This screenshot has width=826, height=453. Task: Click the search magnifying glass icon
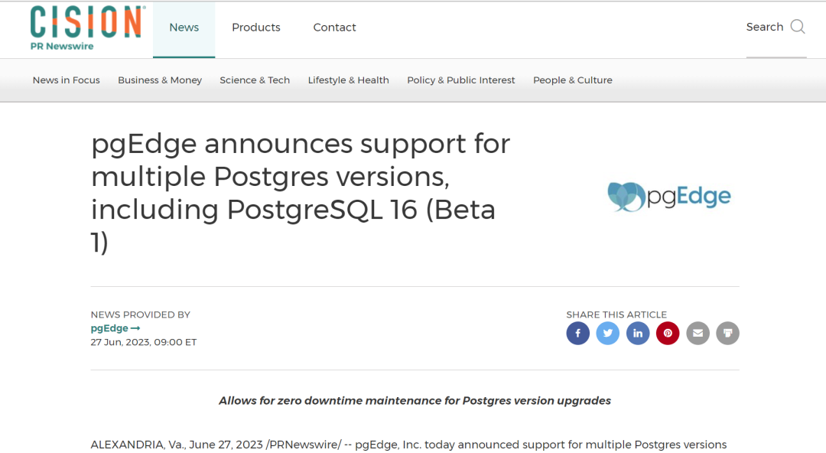pos(798,28)
